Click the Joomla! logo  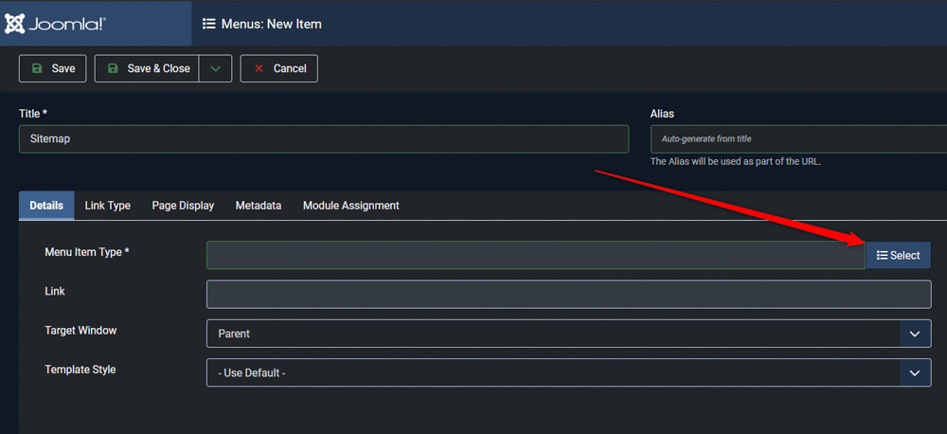click(x=56, y=24)
